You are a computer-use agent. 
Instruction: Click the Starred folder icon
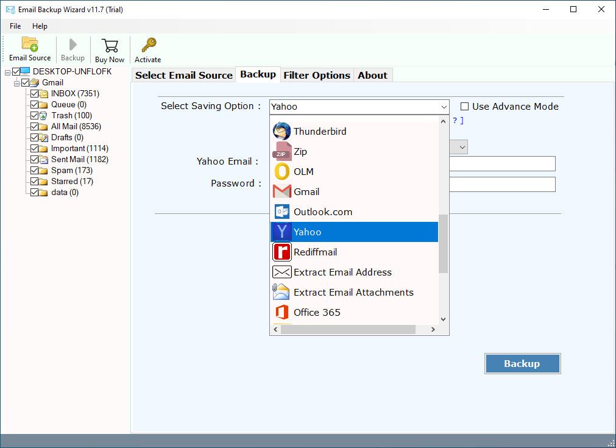click(43, 182)
